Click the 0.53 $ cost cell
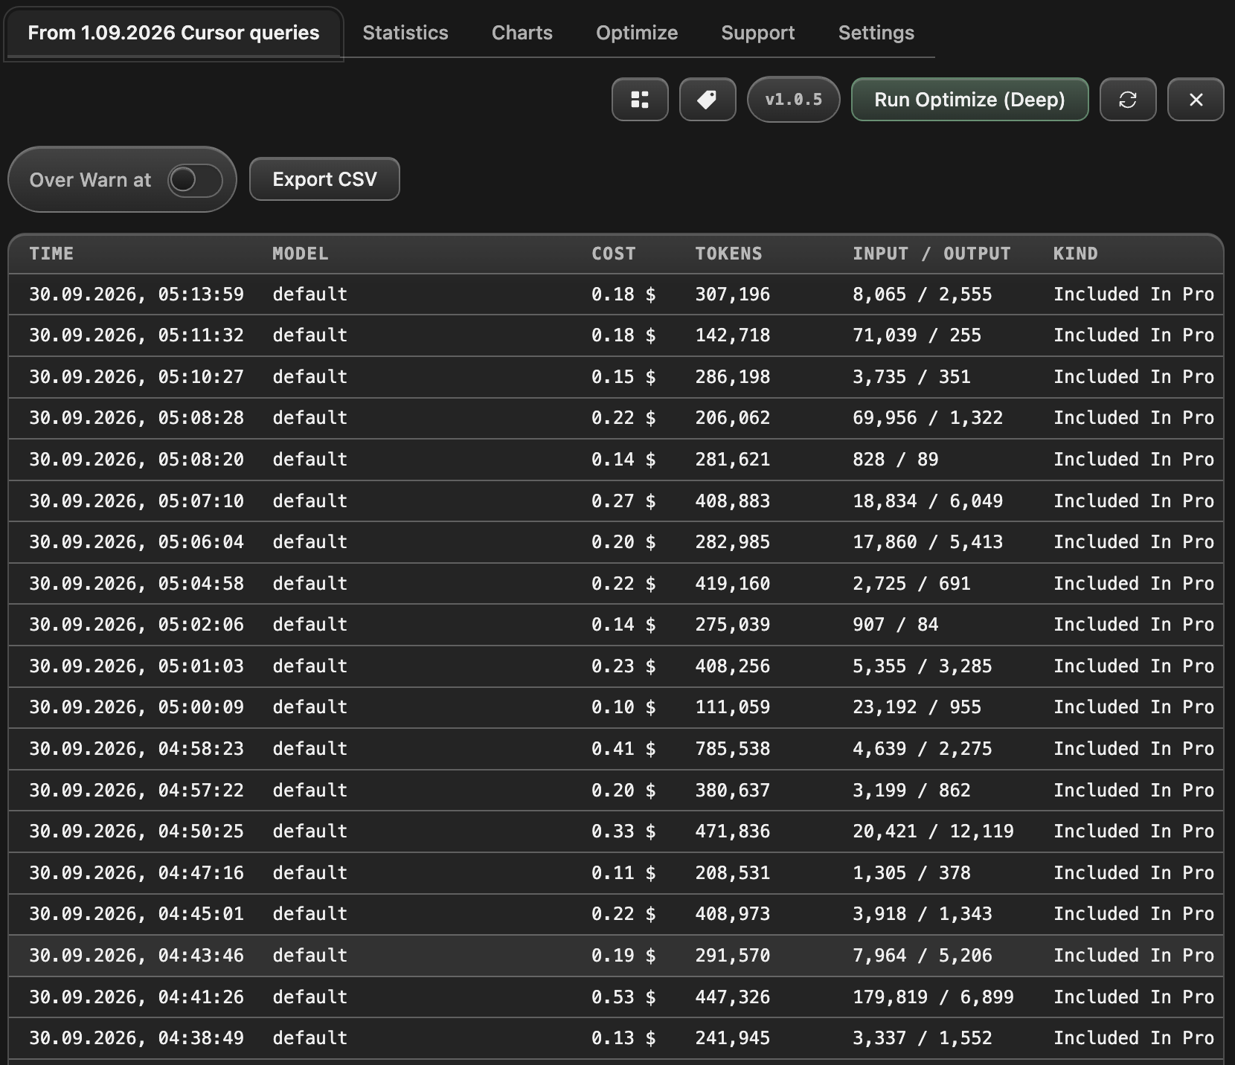Viewport: 1235px width, 1065px height. (x=623, y=997)
